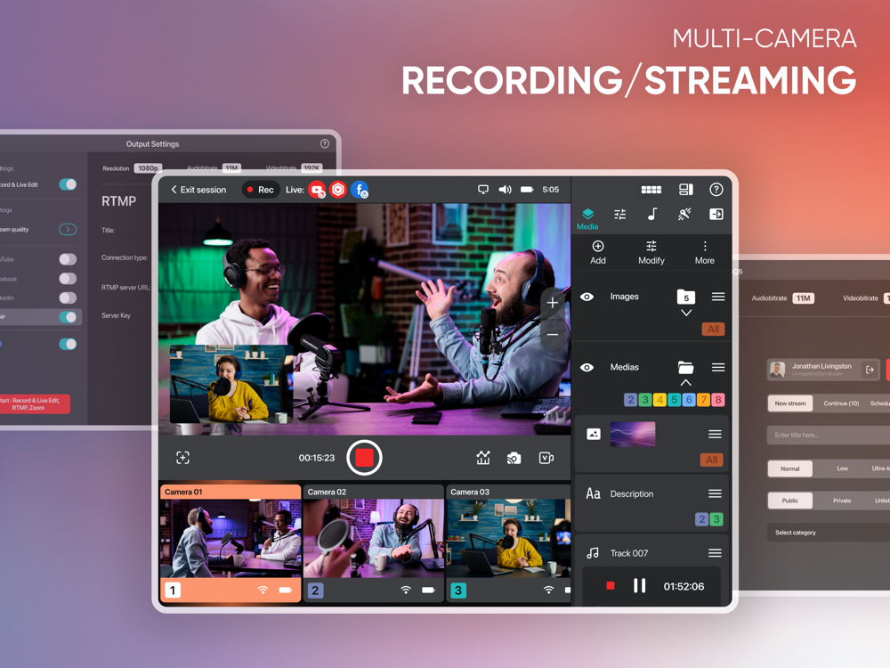
Task: Toggle Record & Live Edit switch in Output Settings
Action: [68, 184]
